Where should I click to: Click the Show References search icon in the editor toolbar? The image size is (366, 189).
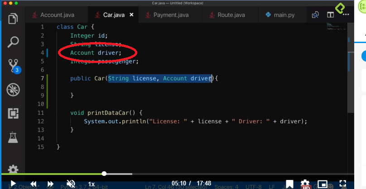click(x=315, y=15)
